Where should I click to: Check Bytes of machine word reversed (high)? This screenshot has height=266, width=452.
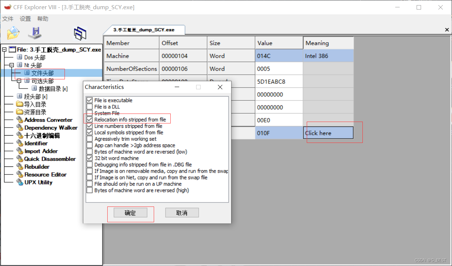[89, 190]
